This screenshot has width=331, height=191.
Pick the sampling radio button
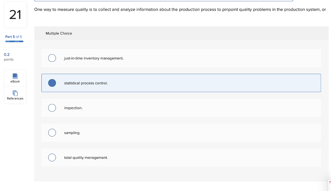52,133
